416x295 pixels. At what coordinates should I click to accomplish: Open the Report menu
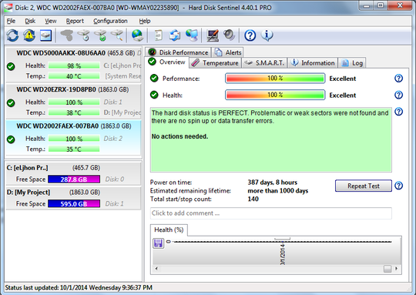75,21
